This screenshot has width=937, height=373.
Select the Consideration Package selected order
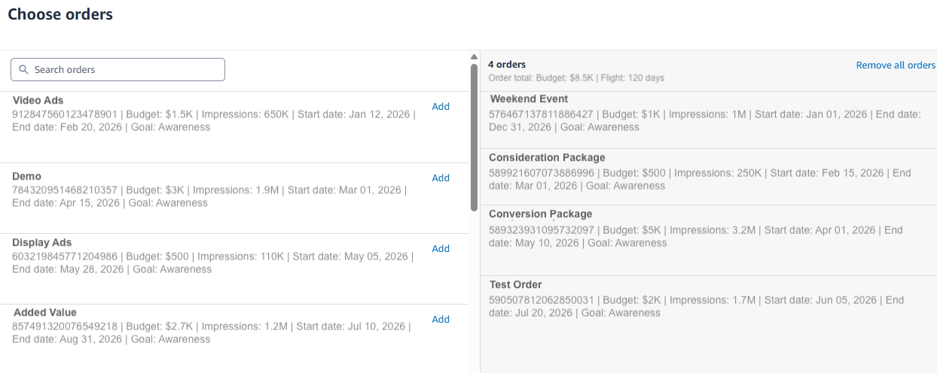tap(547, 158)
